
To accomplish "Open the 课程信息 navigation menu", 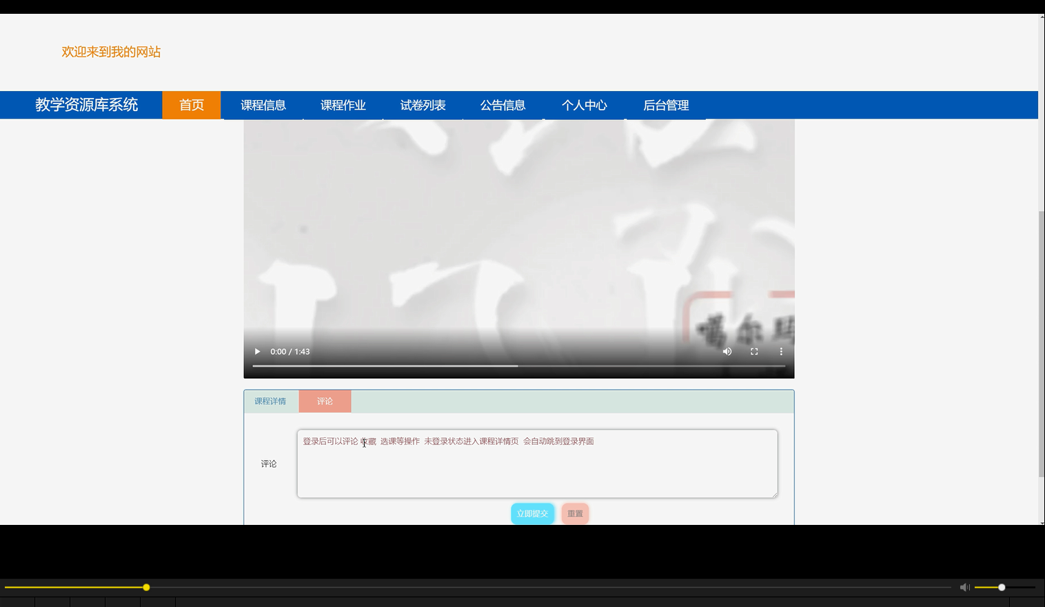I will coord(263,105).
